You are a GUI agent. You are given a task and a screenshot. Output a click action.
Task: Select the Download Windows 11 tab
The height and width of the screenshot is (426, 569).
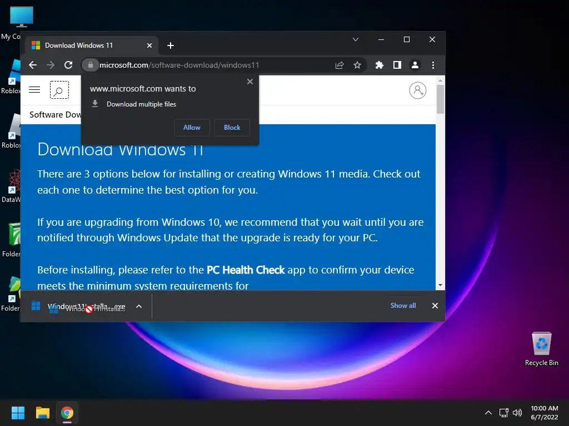tap(92, 45)
